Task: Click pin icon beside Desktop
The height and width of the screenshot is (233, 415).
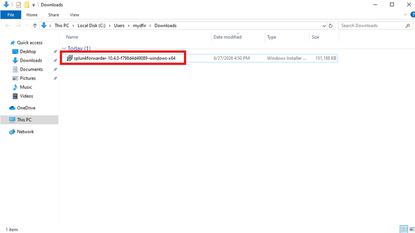Action: (55, 51)
